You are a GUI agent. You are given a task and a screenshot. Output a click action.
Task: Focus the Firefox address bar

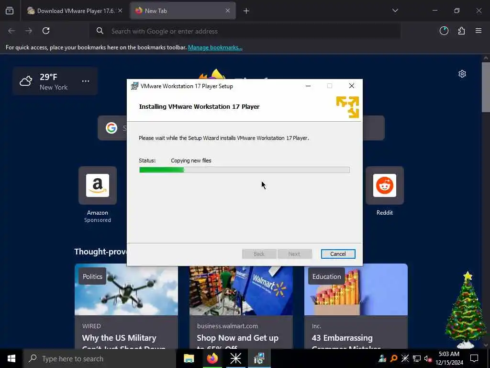coord(245,31)
